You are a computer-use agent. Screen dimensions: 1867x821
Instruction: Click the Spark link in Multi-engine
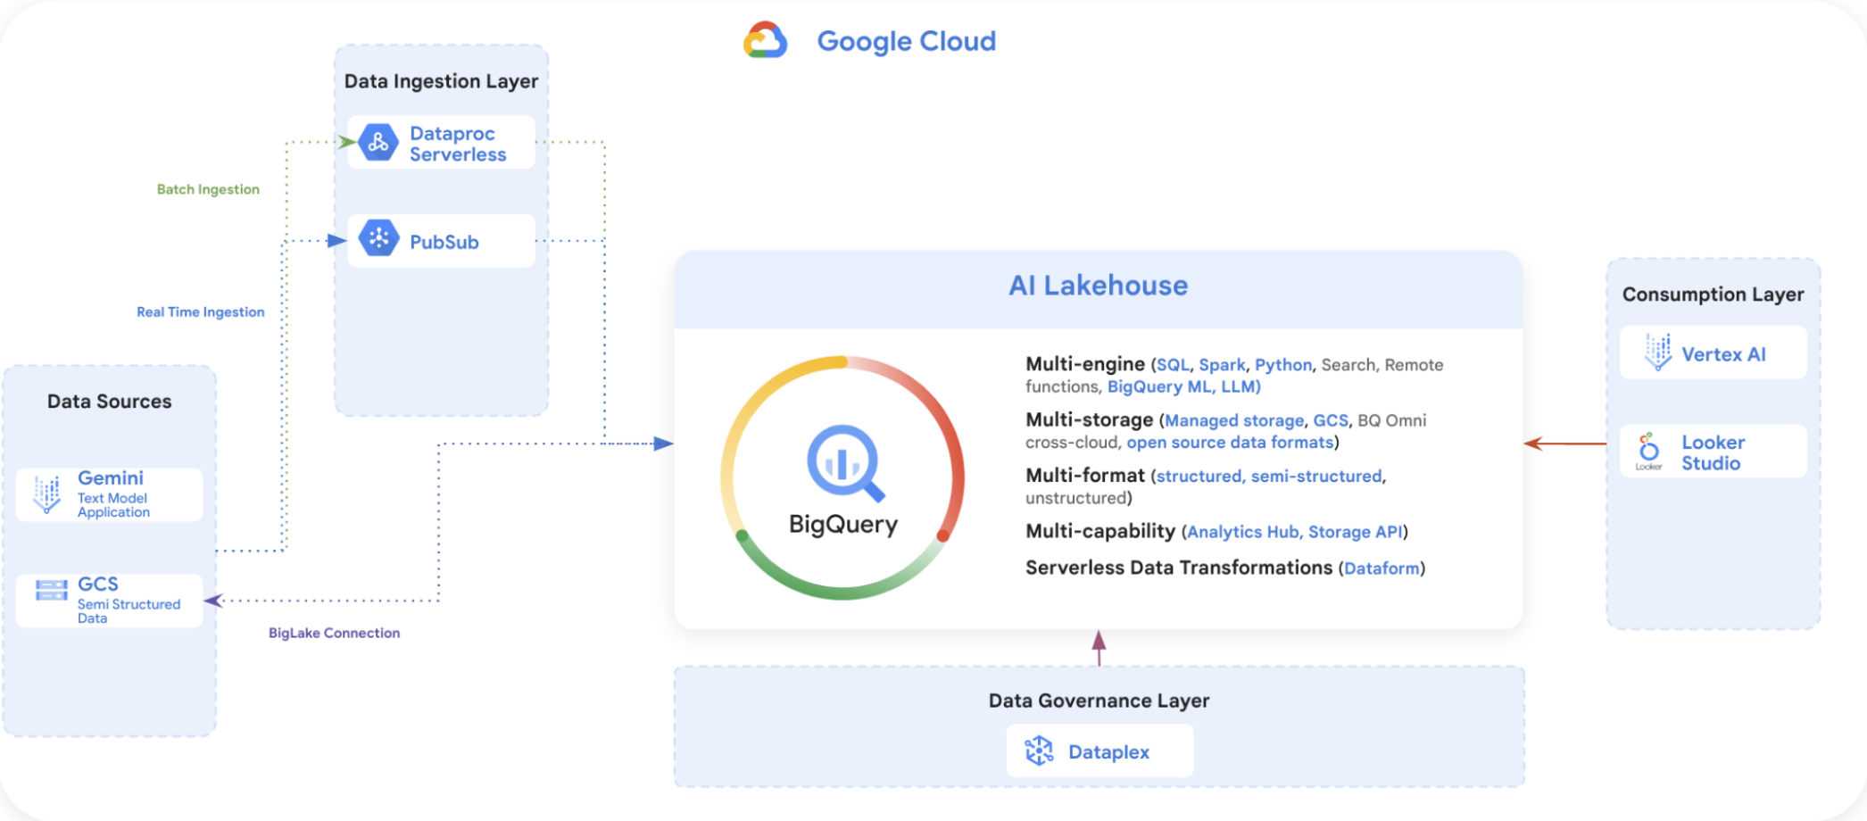[x=1222, y=365]
